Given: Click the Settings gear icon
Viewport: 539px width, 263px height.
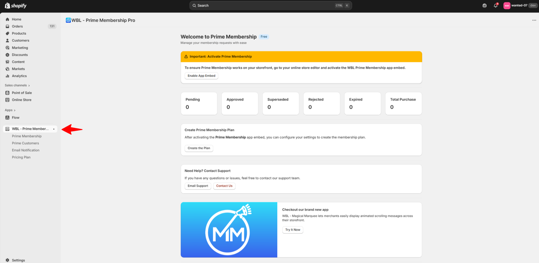Looking at the screenshot, I should pos(7,260).
